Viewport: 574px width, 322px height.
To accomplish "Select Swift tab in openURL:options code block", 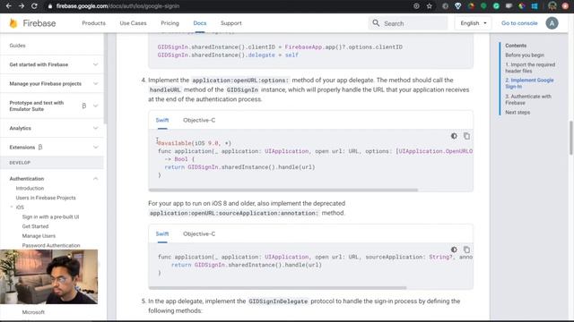I will tap(162, 120).
